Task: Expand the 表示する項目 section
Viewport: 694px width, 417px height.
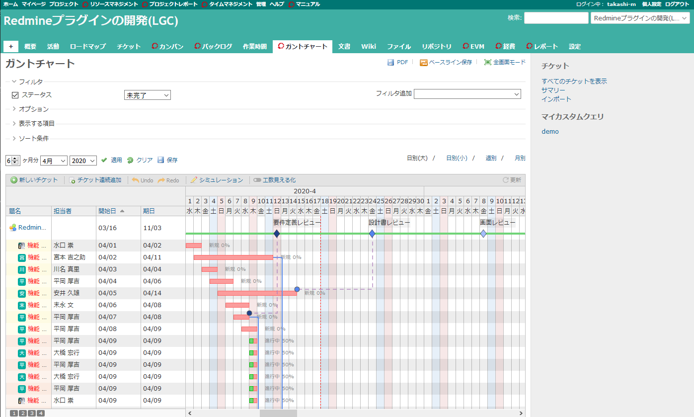Action: tap(33, 123)
